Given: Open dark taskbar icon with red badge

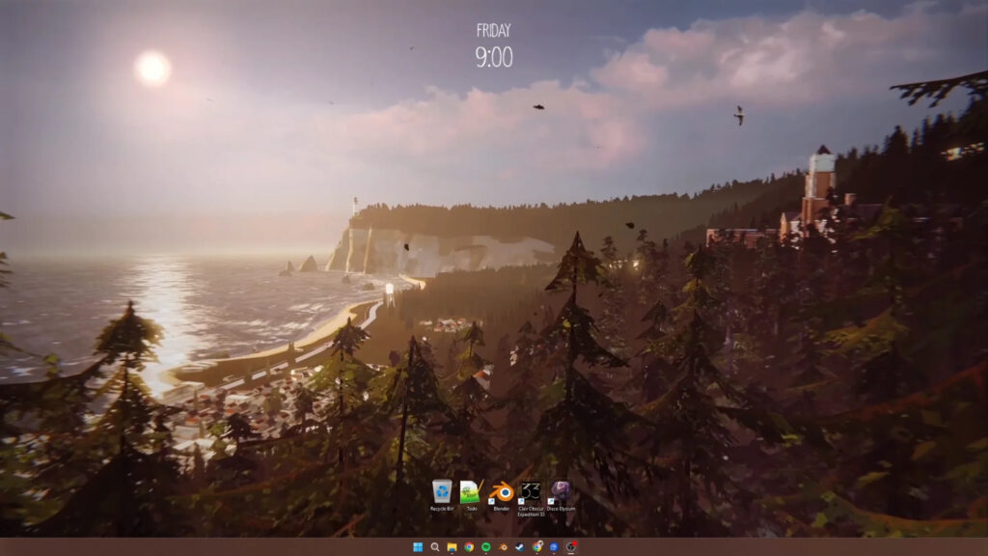Looking at the screenshot, I should point(571,547).
